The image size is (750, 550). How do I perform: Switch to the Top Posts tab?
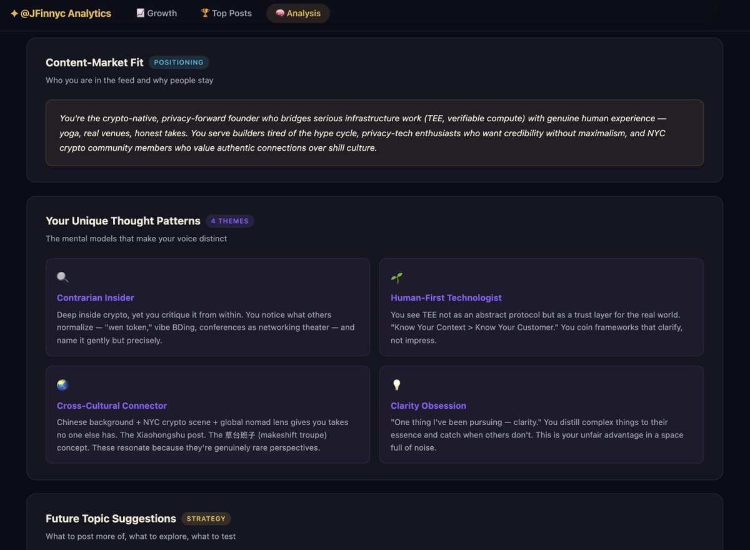[x=226, y=13]
